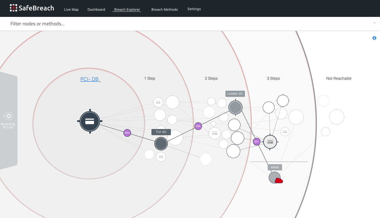Click the 3 Steps ring label
Viewport: 380px width, 218px height.
273,78
